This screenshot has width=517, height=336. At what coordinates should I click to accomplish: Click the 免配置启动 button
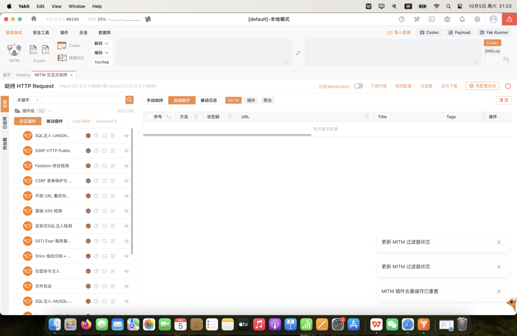click(482, 86)
